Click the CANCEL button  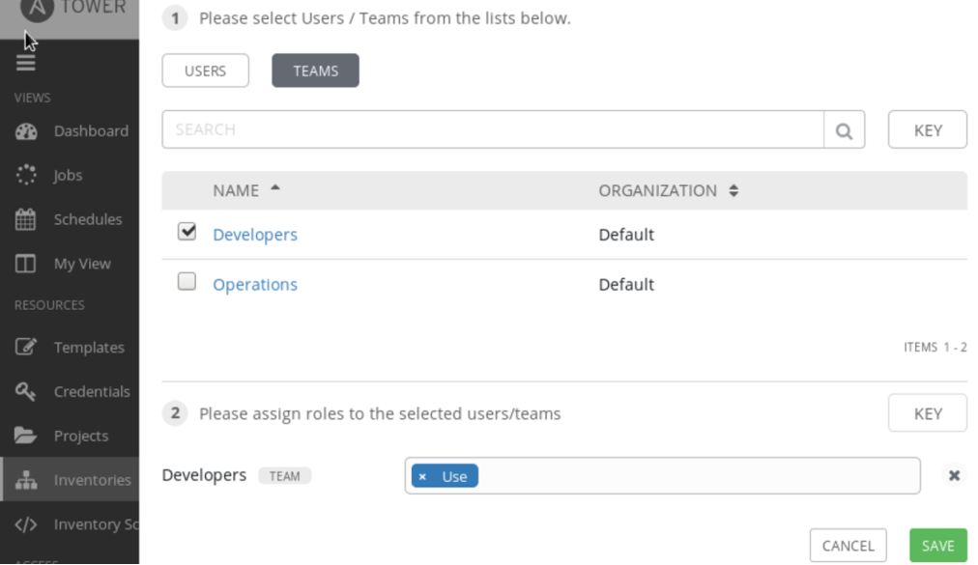click(848, 546)
